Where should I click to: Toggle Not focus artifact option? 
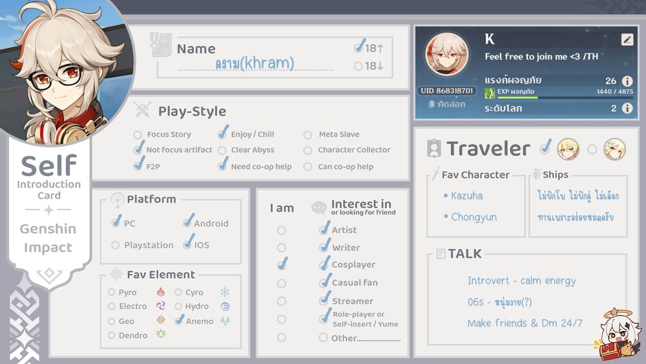pos(139,149)
